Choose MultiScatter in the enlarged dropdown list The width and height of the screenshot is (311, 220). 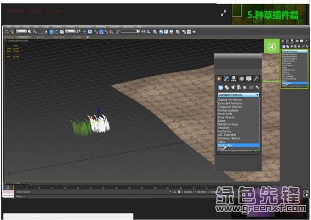(238, 145)
